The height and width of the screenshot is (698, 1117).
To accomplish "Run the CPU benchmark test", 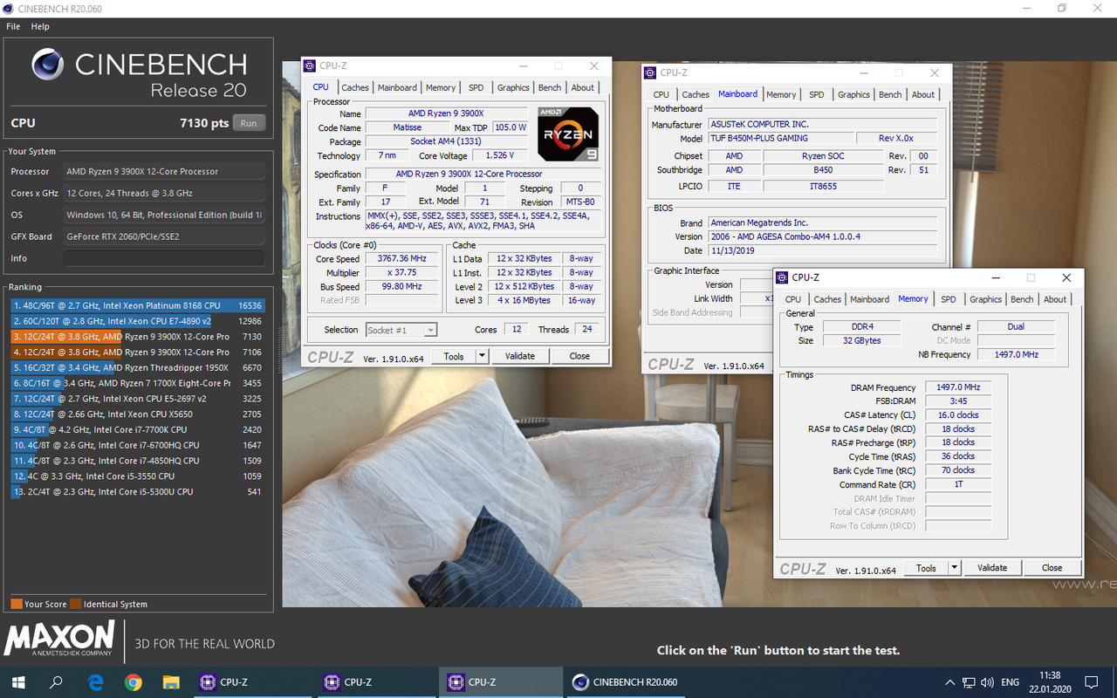I will pos(249,123).
